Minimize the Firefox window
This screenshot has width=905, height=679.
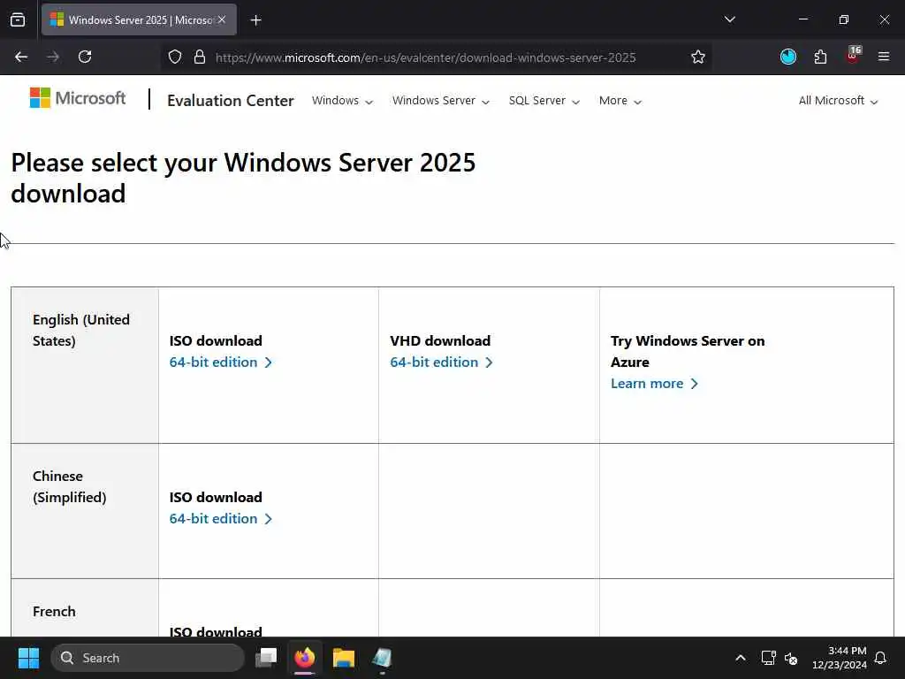coord(802,19)
